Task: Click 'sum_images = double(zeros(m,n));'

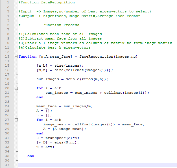Action: click(x=72, y=79)
